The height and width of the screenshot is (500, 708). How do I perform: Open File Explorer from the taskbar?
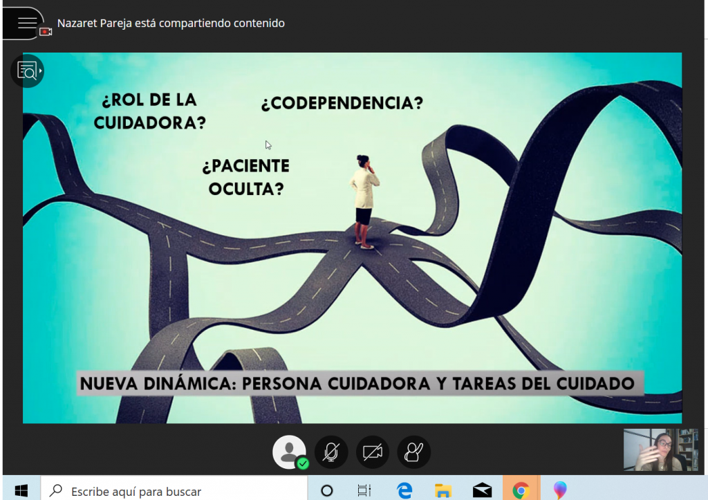click(x=443, y=490)
